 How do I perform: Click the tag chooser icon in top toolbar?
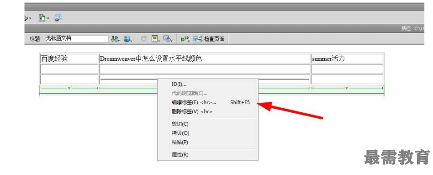pyautogui.click(x=58, y=18)
